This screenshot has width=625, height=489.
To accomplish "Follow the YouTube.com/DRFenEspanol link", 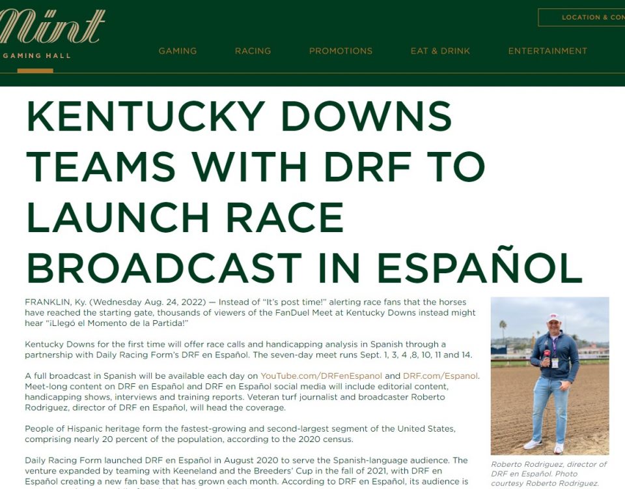I will (x=321, y=376).
